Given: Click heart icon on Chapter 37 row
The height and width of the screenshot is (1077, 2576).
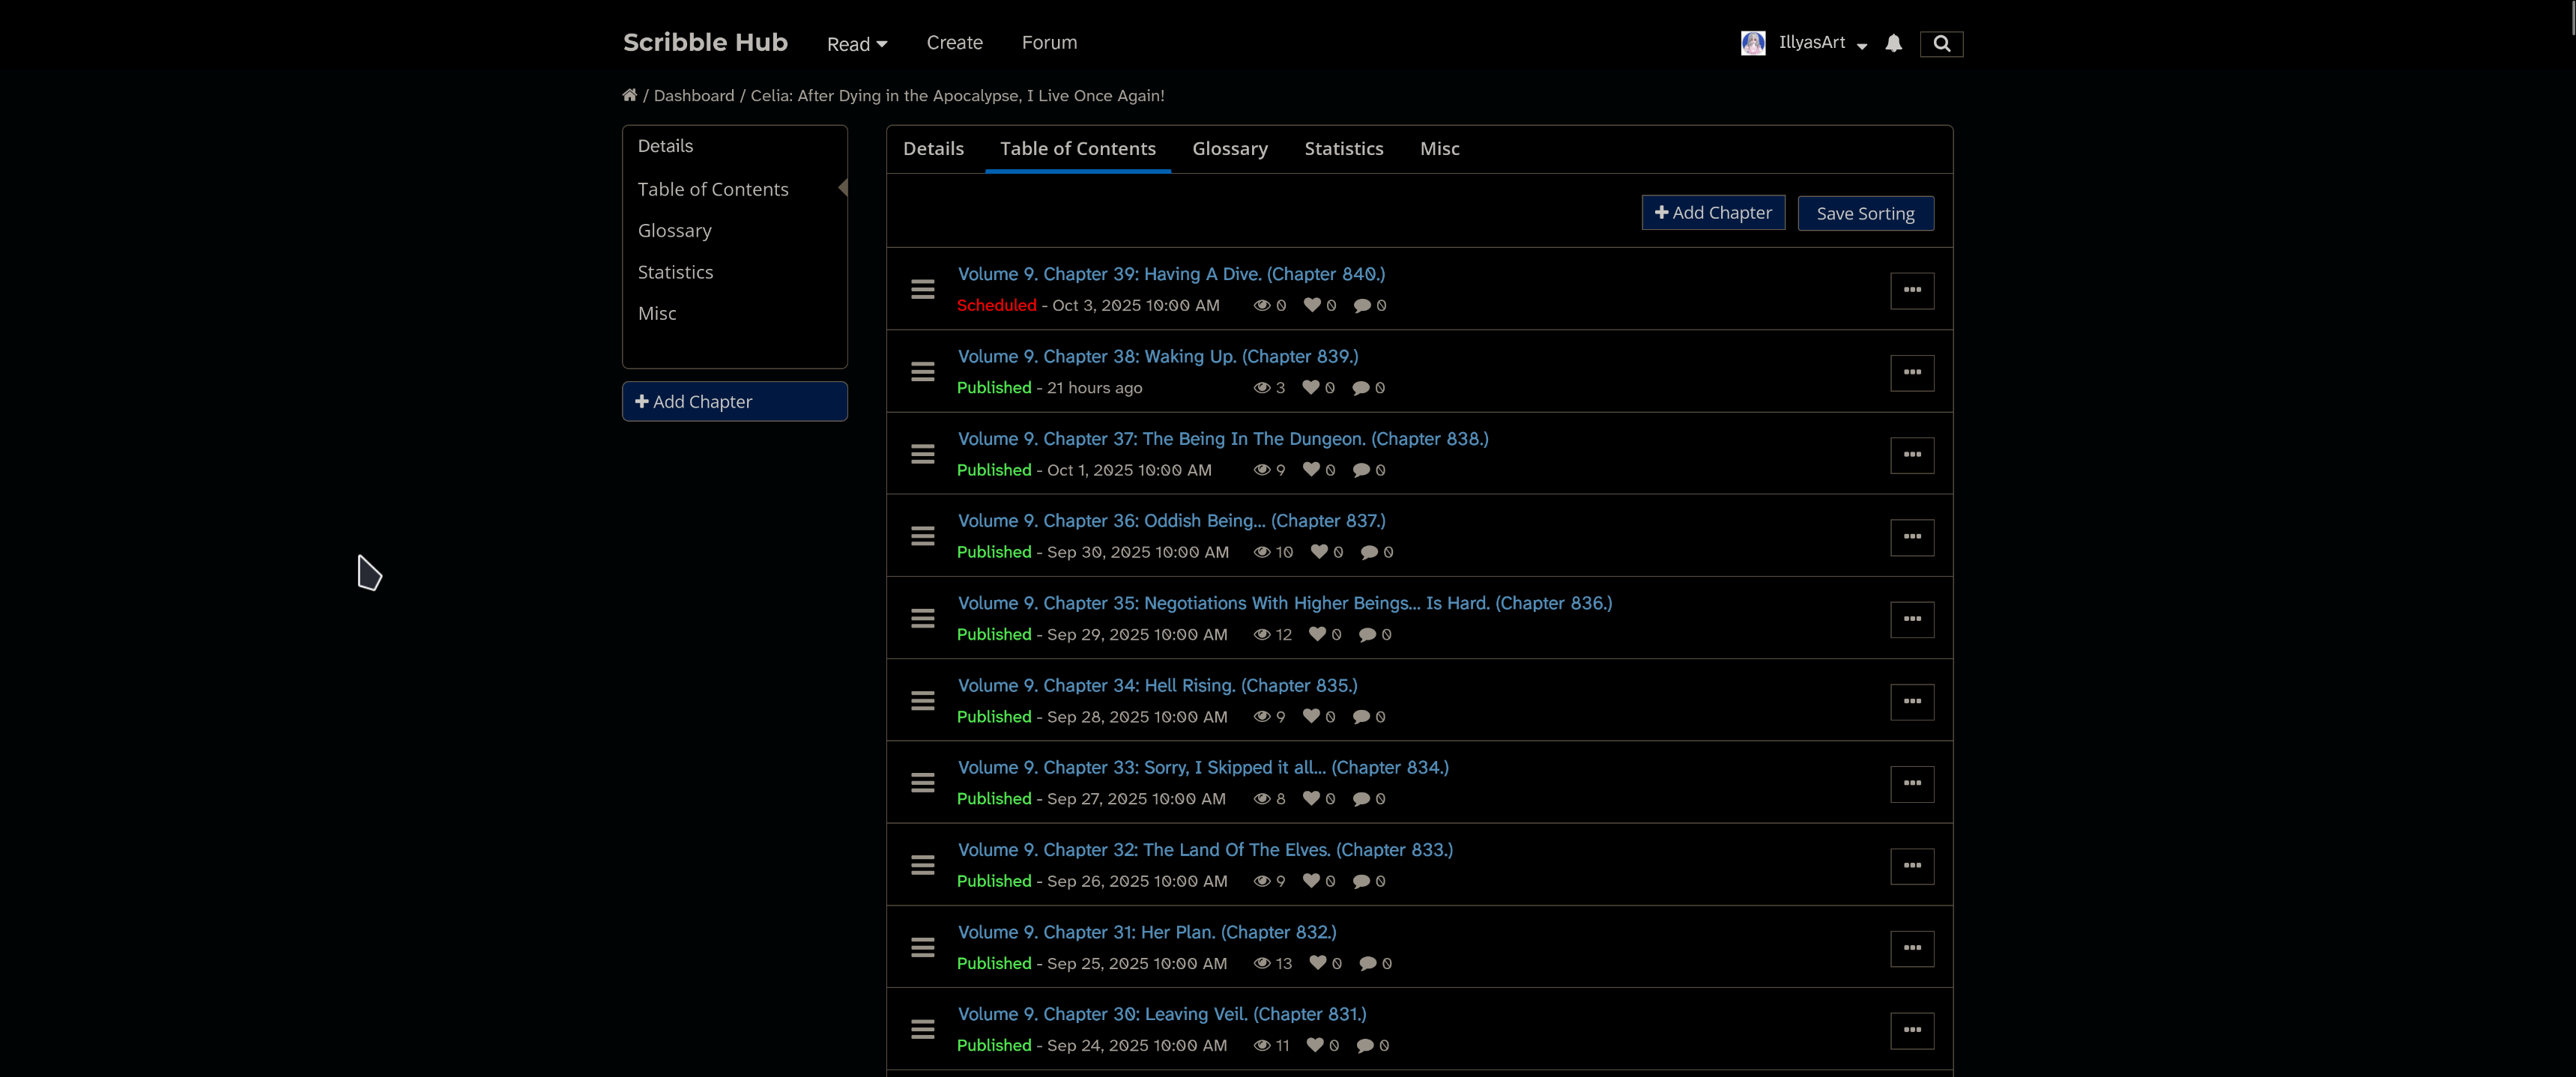Looking at the screenshot, I should pyautogui.click(x=1311, y=470).
